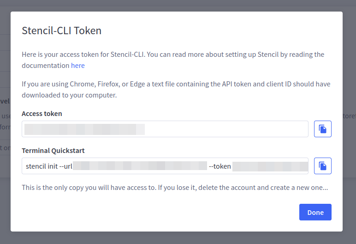Image resolution: width=356 pixels, height=244 pixels.
Task: Click the dimmed page text left of the dialog
Action: click(x=5, y=116)
